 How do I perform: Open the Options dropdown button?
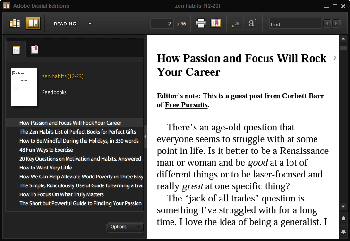(x=125, y=227)
